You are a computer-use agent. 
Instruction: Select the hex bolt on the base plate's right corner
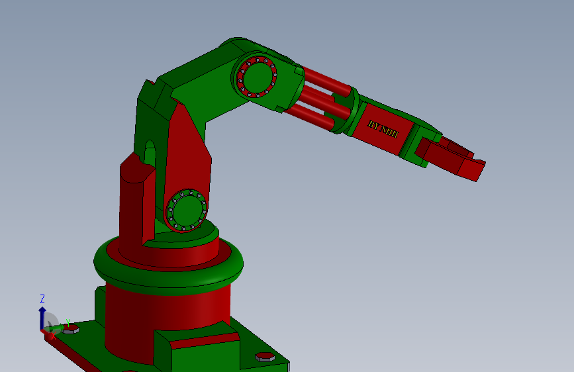[265, 357]
